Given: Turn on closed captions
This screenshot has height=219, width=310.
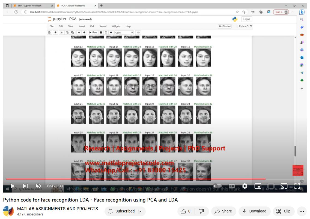Looking at the screenshot, I should pos(231,186).
